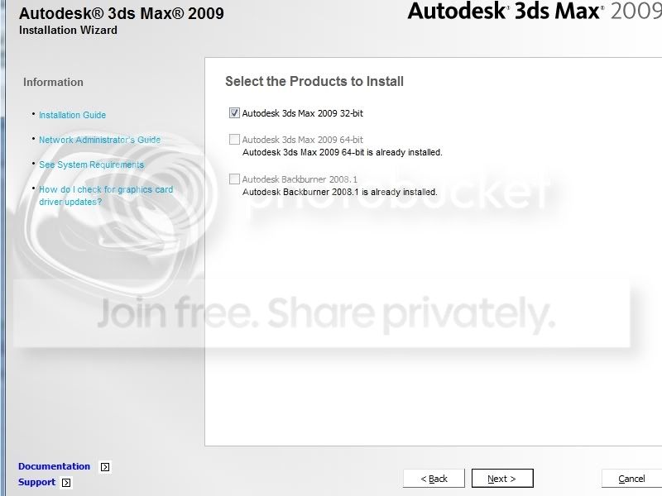662x496 pixels.
Task: Click 'Autodesk 3ds Max 2009 64-bit is already installed.' text
Action: 343,152
